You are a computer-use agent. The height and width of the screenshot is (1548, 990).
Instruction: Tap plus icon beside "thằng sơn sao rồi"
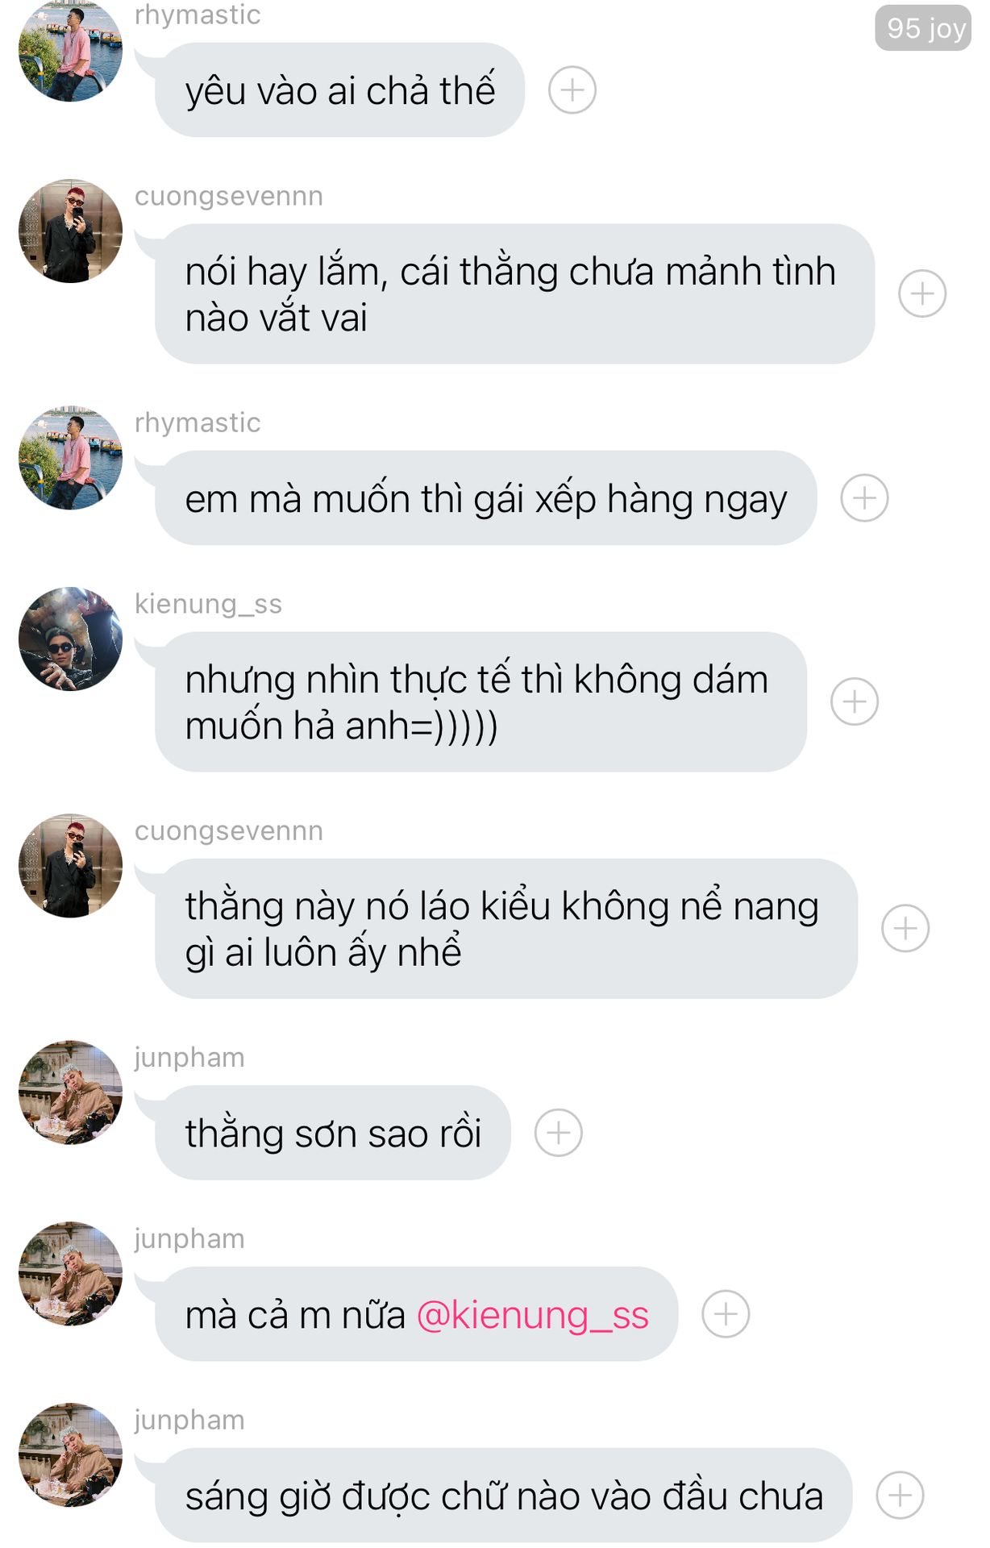pyautogui.click(x=558, y=1133)
